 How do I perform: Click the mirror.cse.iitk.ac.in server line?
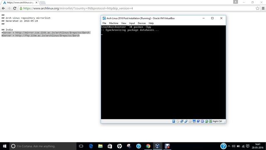pos(46,32)
